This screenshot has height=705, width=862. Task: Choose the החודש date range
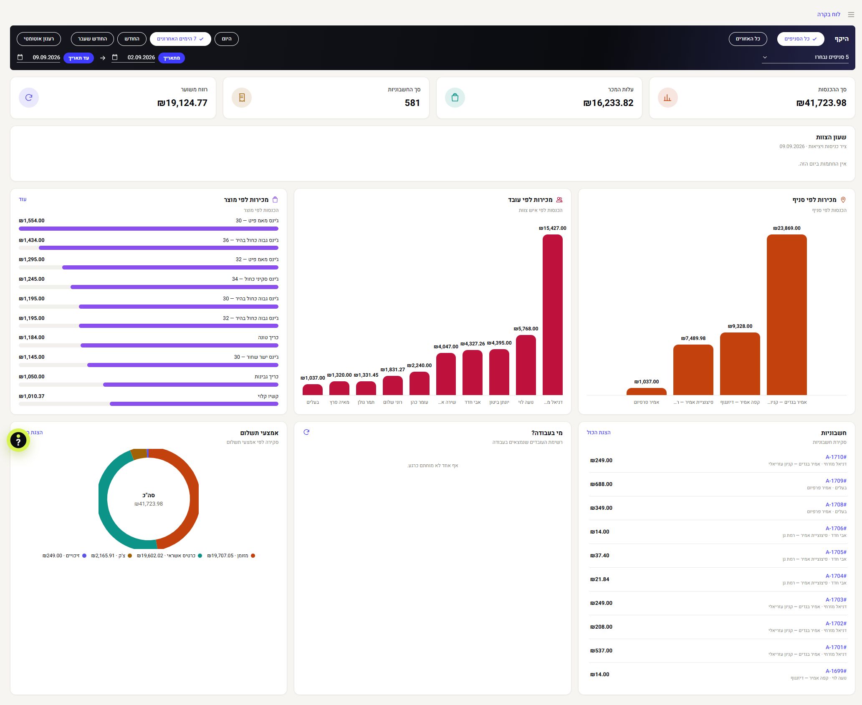tap(132, 39)
